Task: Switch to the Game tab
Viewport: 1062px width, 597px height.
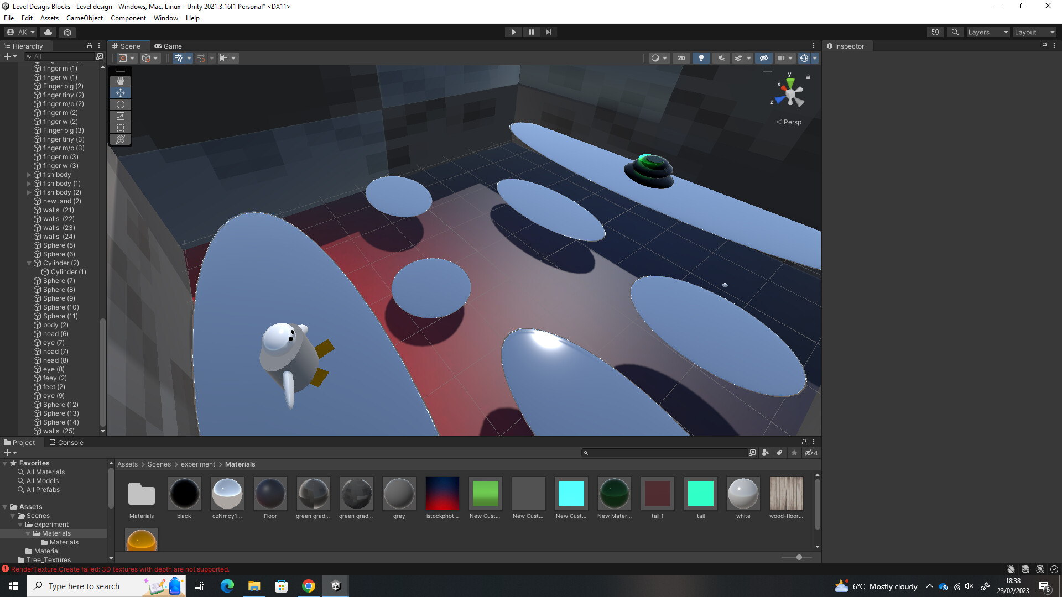Action: [x=168, y=46]
